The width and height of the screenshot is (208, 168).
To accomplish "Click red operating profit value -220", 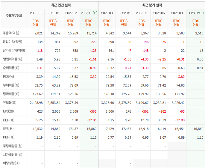I will (93, 42).
